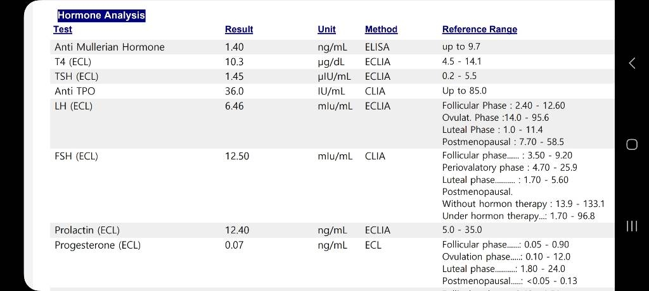
Task: Tap the Progesterone (ECL) test name
Action: point(98,245)
